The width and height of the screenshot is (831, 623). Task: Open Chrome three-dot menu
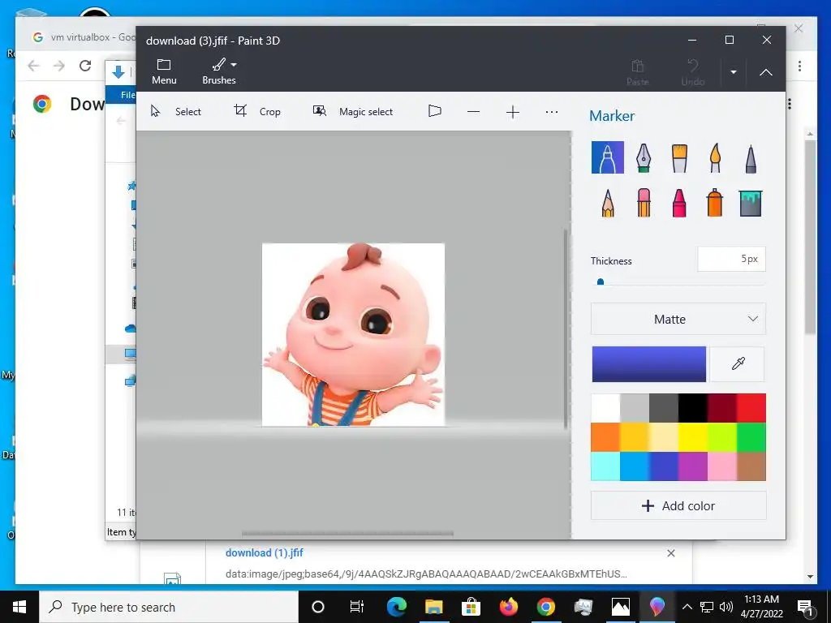(799, 67)
